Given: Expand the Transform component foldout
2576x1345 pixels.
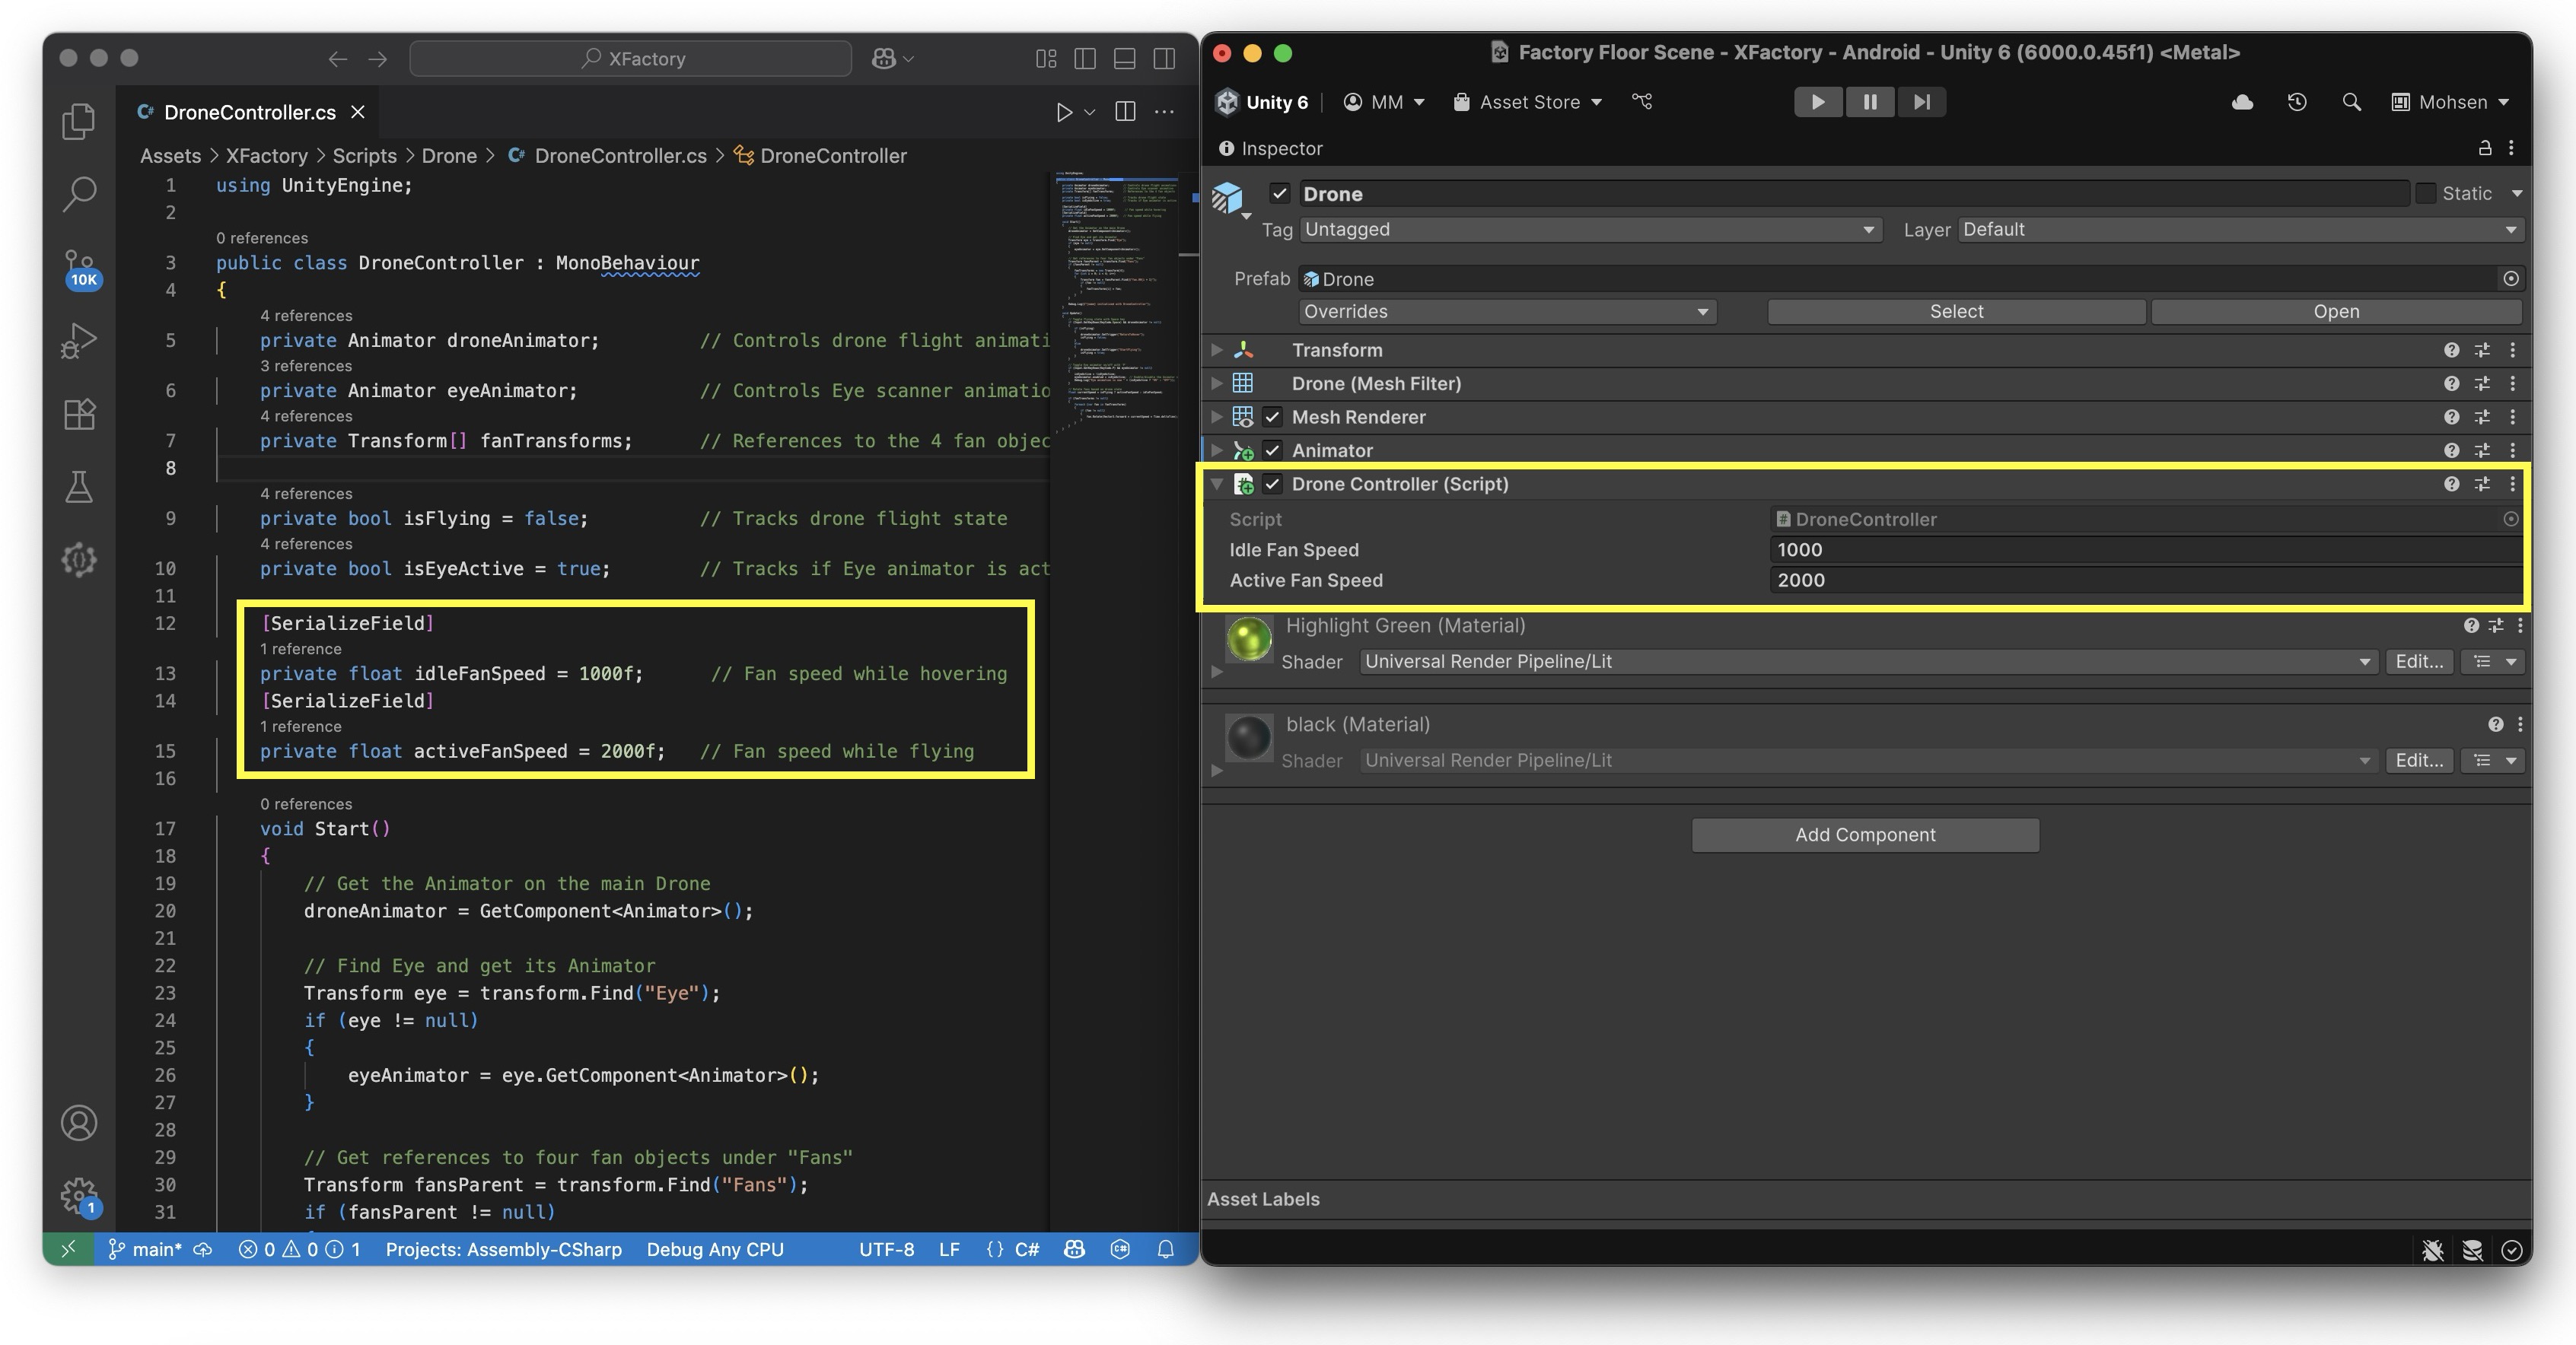Looking at the screenshot, I should [x=1217, y=350].
